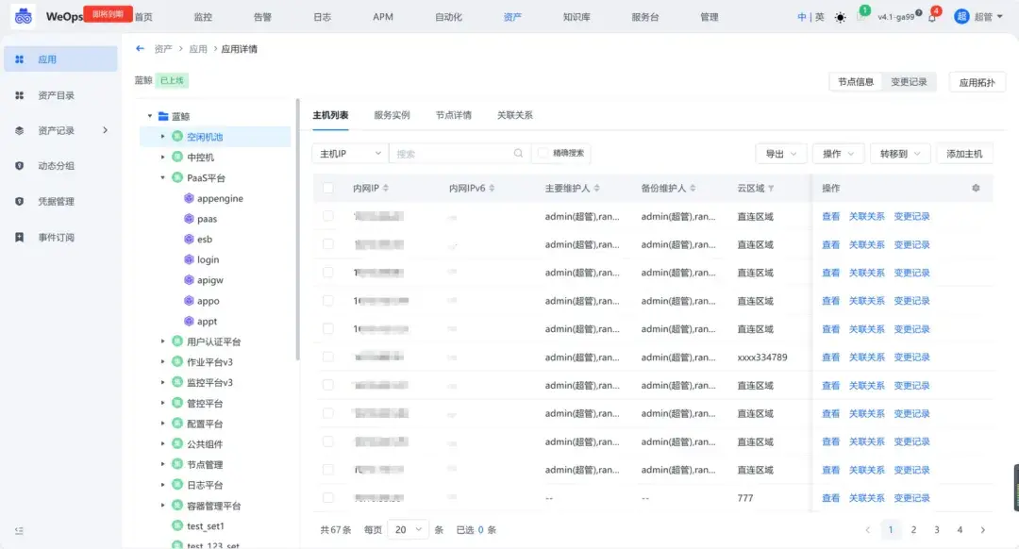1019x549 pixels.
Task: Select the 作业平台v3 tree node
Action: tap(209, 362)
